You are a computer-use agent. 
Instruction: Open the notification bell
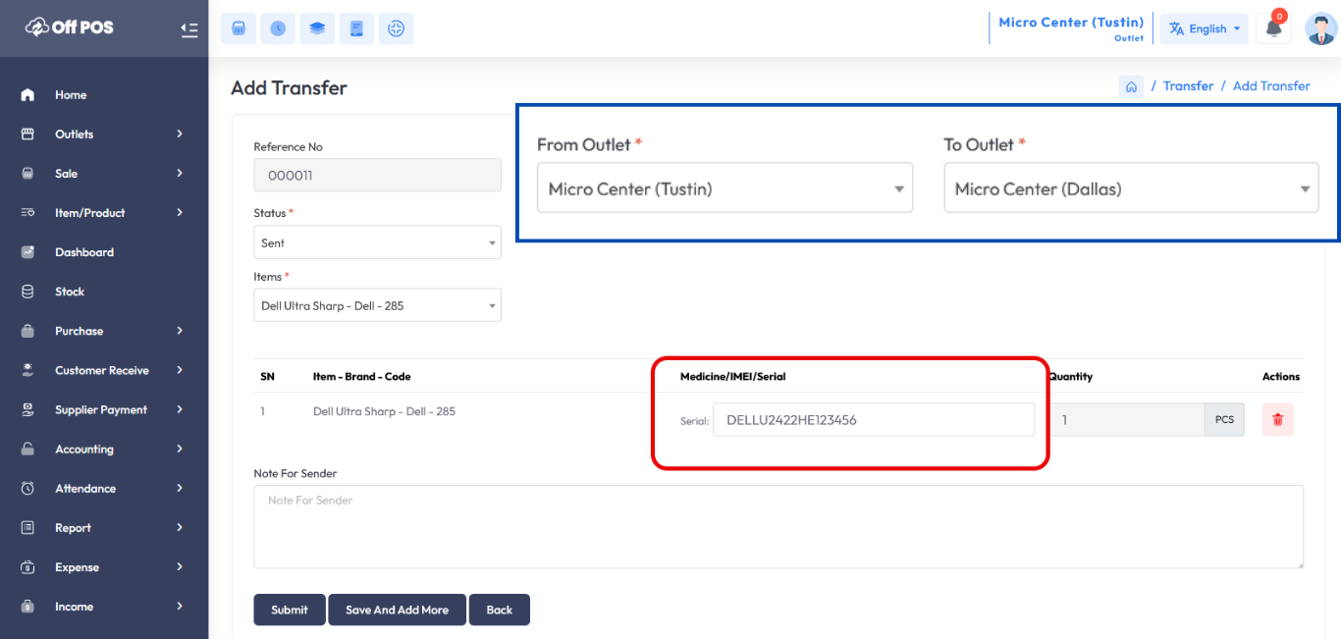[x=1273, y=28]
